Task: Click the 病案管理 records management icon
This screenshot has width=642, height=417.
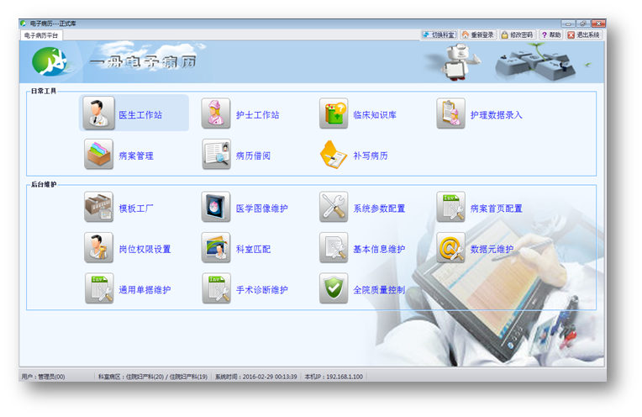Action: 98,155
